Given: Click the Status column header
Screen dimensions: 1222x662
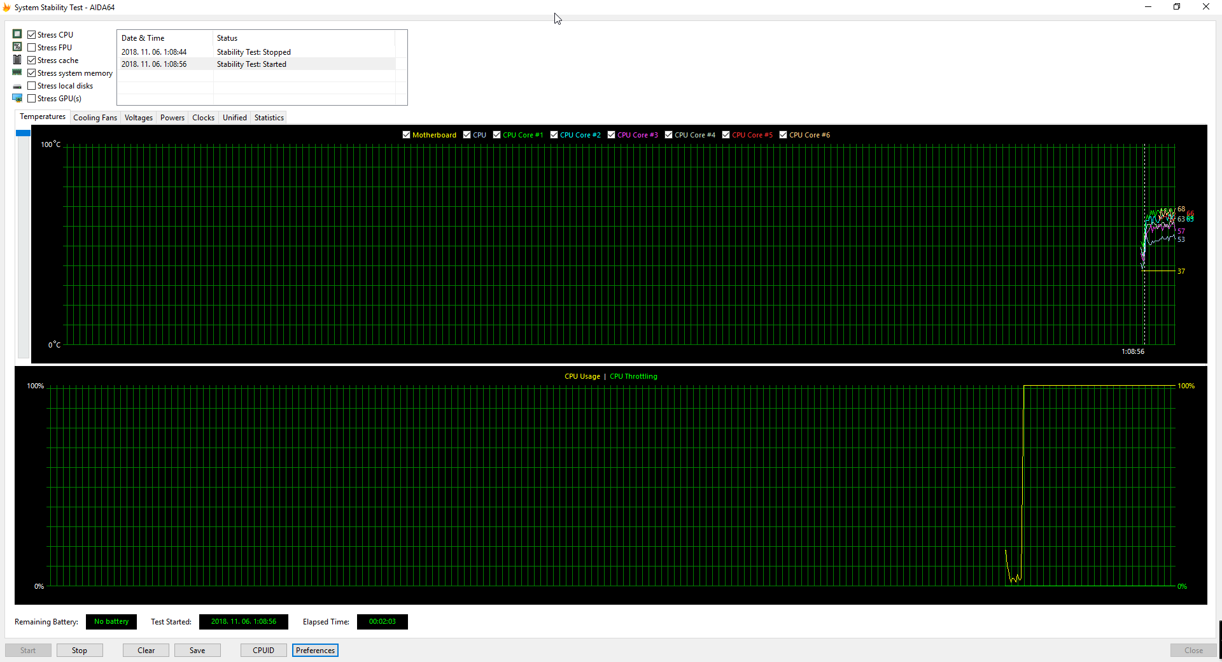Looking at the screenshot, I should (x=304, y=38).
